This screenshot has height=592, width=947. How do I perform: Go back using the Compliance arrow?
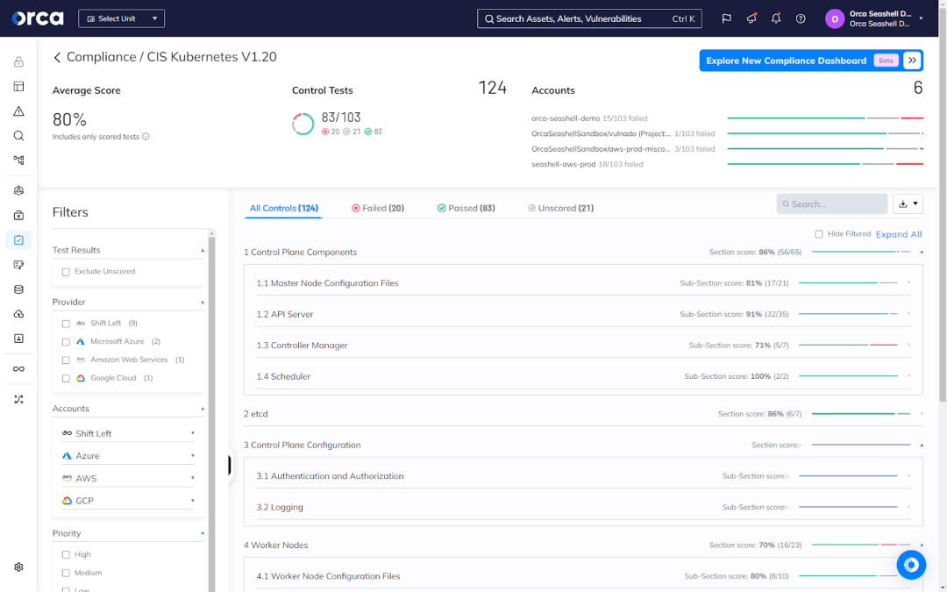pyautogui.click(x=57, y=57)
